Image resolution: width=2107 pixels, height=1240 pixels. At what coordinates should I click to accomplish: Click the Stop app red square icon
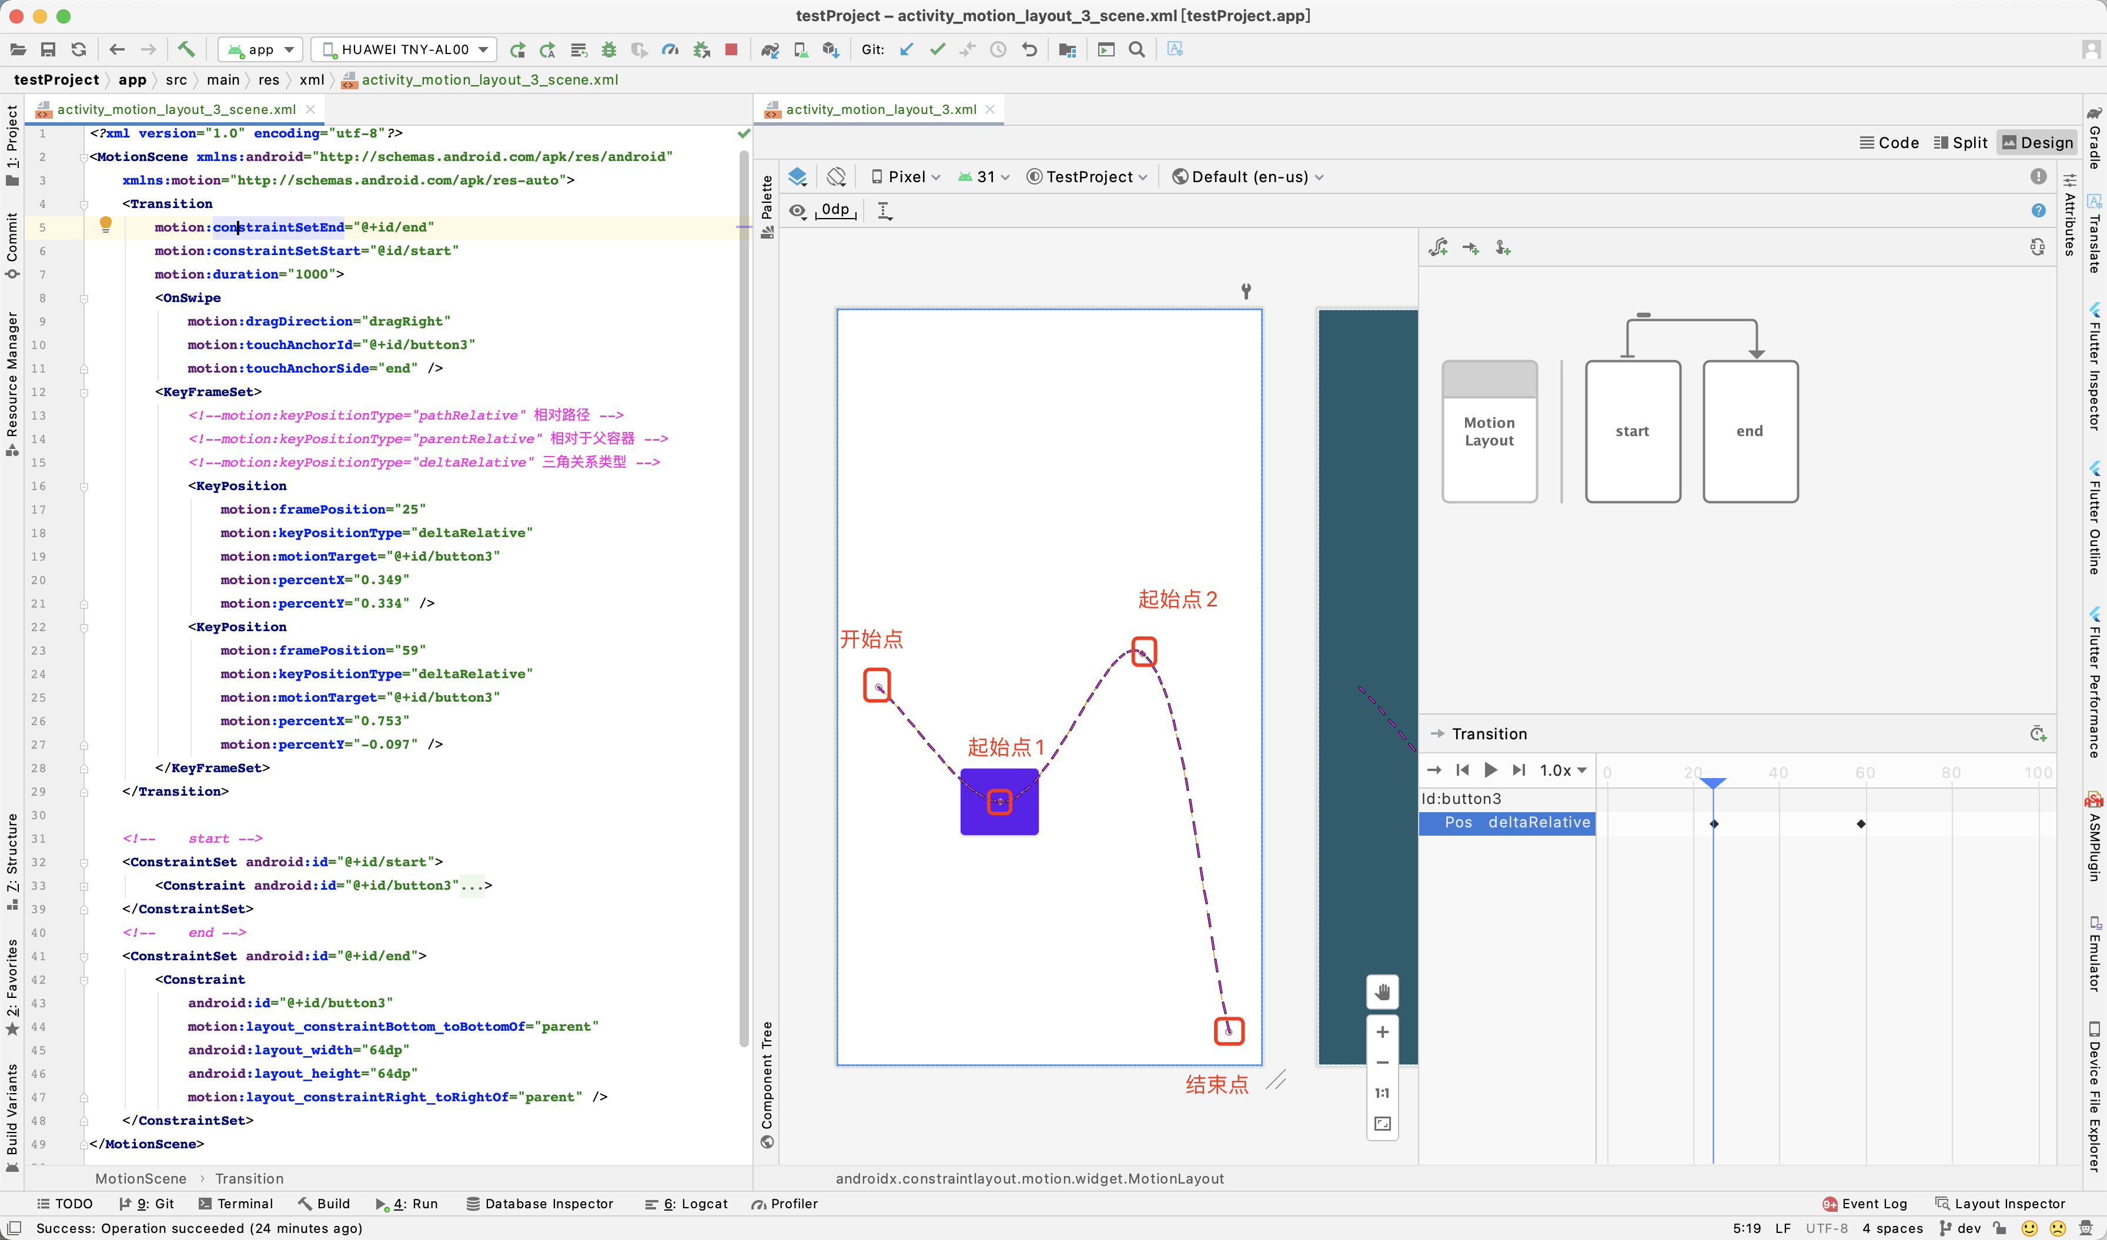[731, 49]
